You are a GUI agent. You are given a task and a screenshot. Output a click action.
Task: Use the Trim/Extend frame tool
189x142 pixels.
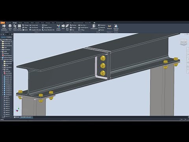[x=33, y=28]
